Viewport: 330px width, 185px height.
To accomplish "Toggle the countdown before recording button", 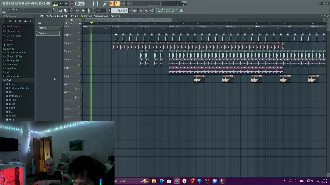I will point(117,3).
